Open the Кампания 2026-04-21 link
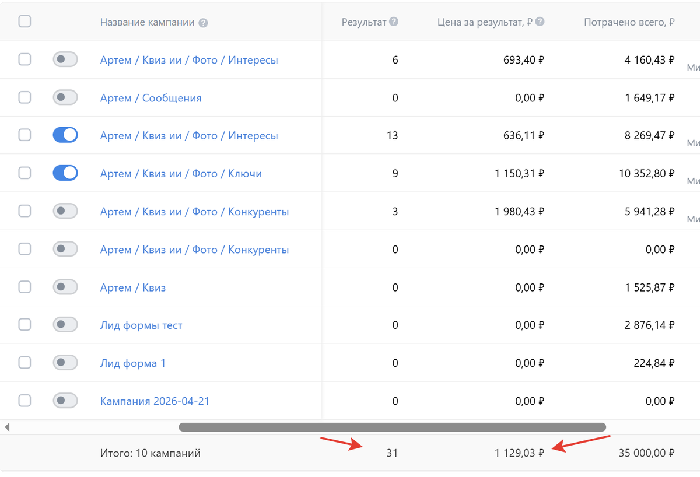The width and height of the screenshot is (700, 477). pos(155,401)
